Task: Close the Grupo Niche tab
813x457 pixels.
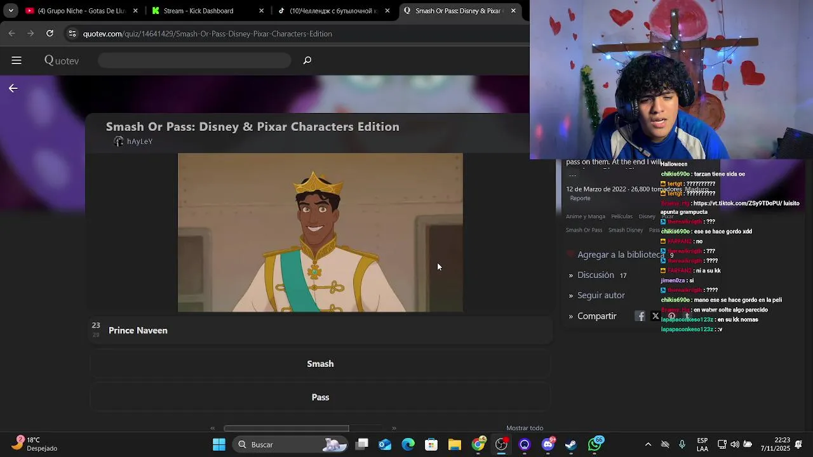Action: point(135,11)
